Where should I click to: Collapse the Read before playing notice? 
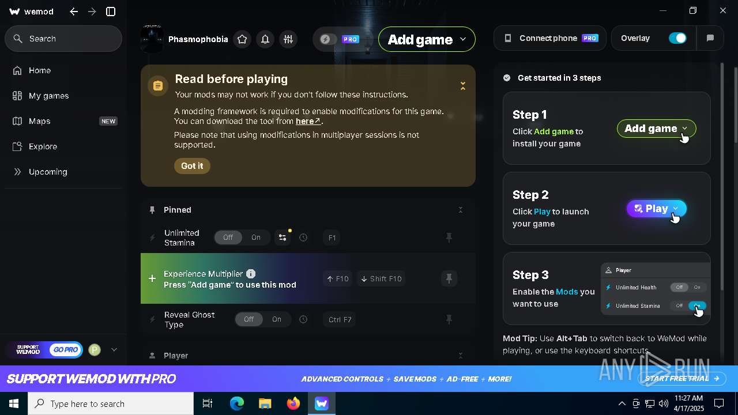(462, 86)
